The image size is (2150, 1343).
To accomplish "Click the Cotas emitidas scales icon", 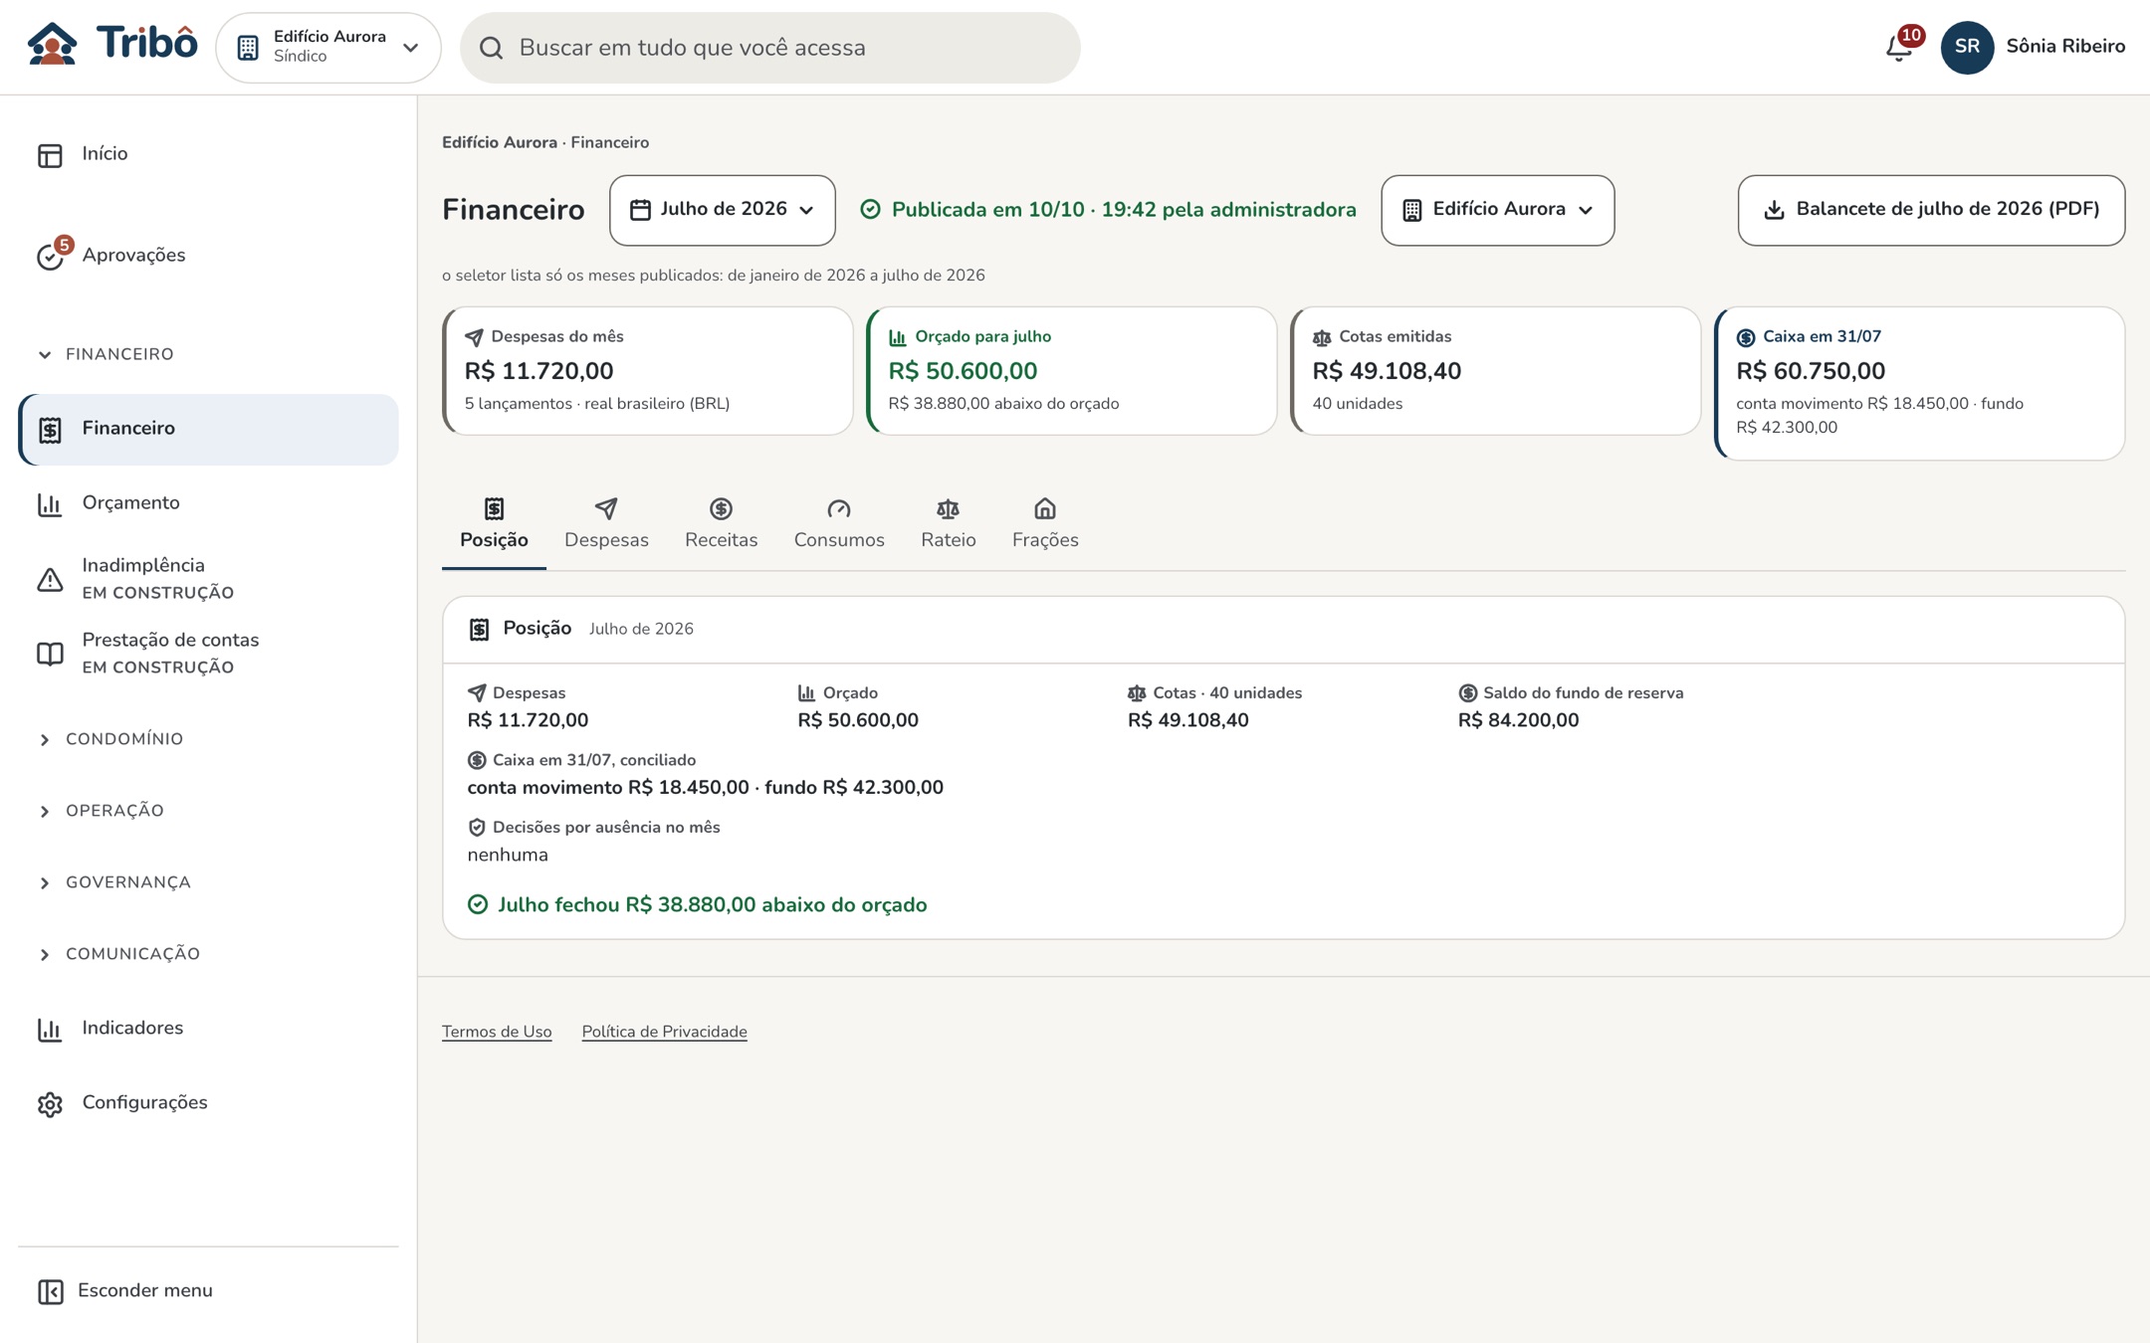I will coord(1322,337).
